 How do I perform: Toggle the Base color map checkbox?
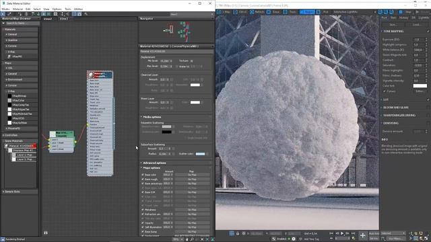pos(143,175)
